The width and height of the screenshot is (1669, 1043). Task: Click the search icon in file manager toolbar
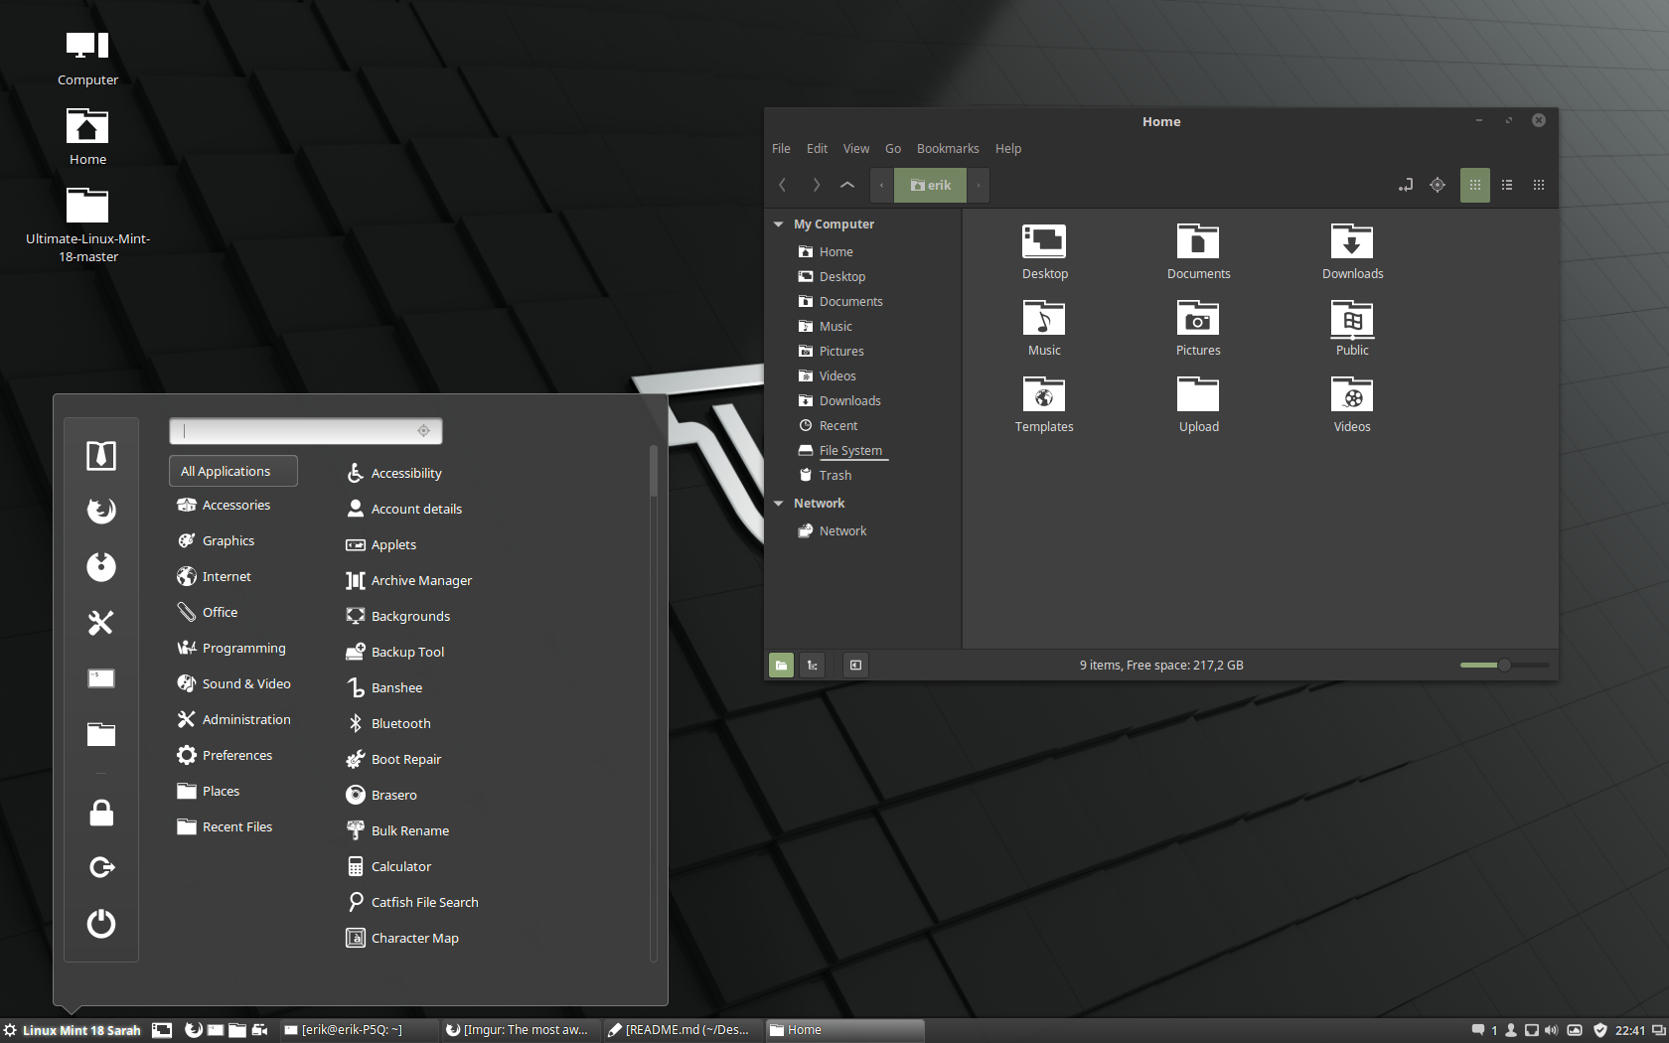coord(1438,185)
